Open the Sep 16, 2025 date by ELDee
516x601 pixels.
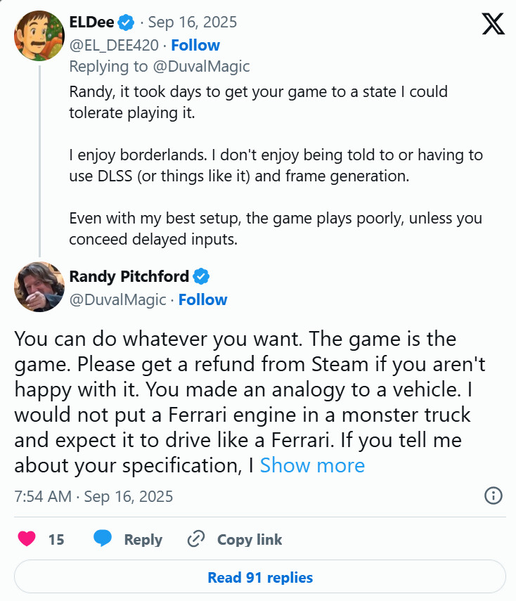coord(192,22)
